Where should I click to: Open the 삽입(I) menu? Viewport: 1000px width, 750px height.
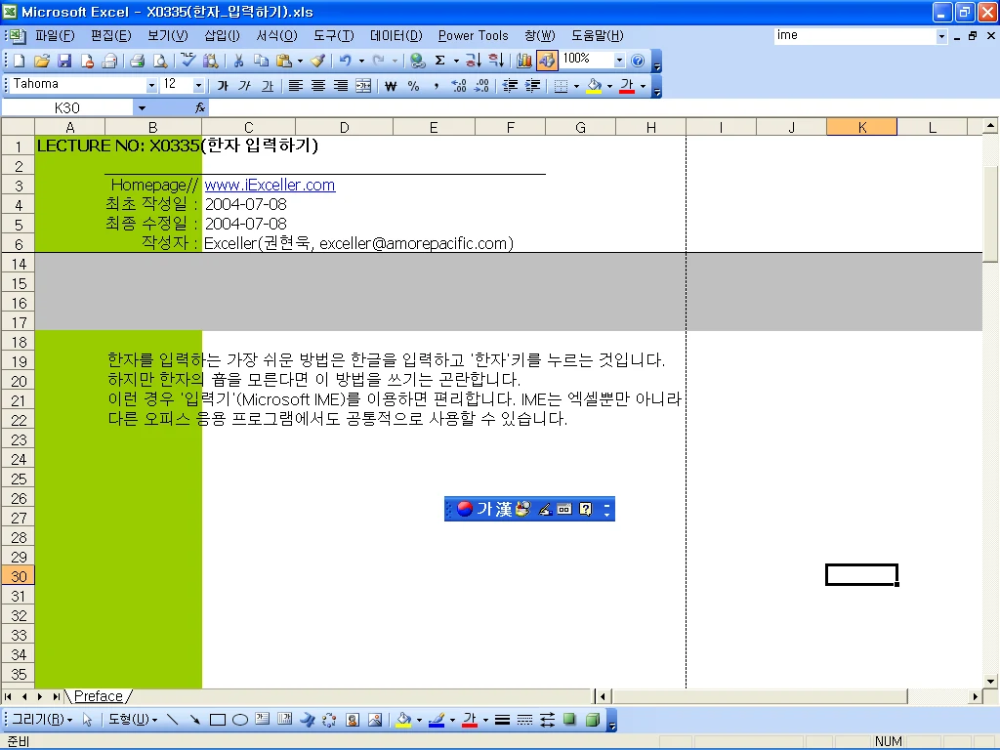(222, 36)
